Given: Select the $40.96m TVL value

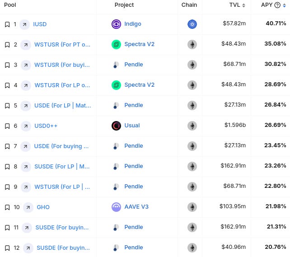Looking at the screenshot, I should click(234, 247).
